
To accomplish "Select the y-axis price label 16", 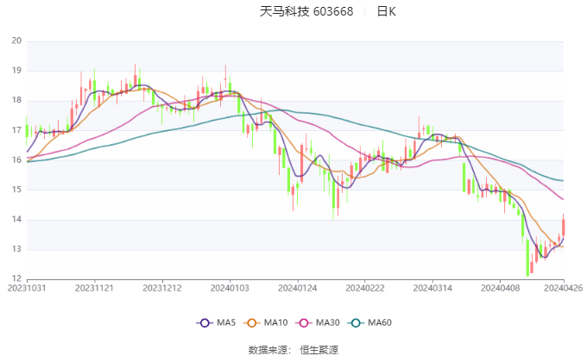I will click(x=16, y=160).
